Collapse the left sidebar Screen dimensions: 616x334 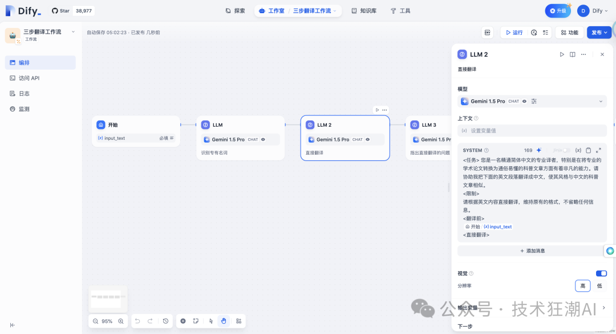(12, 325)
